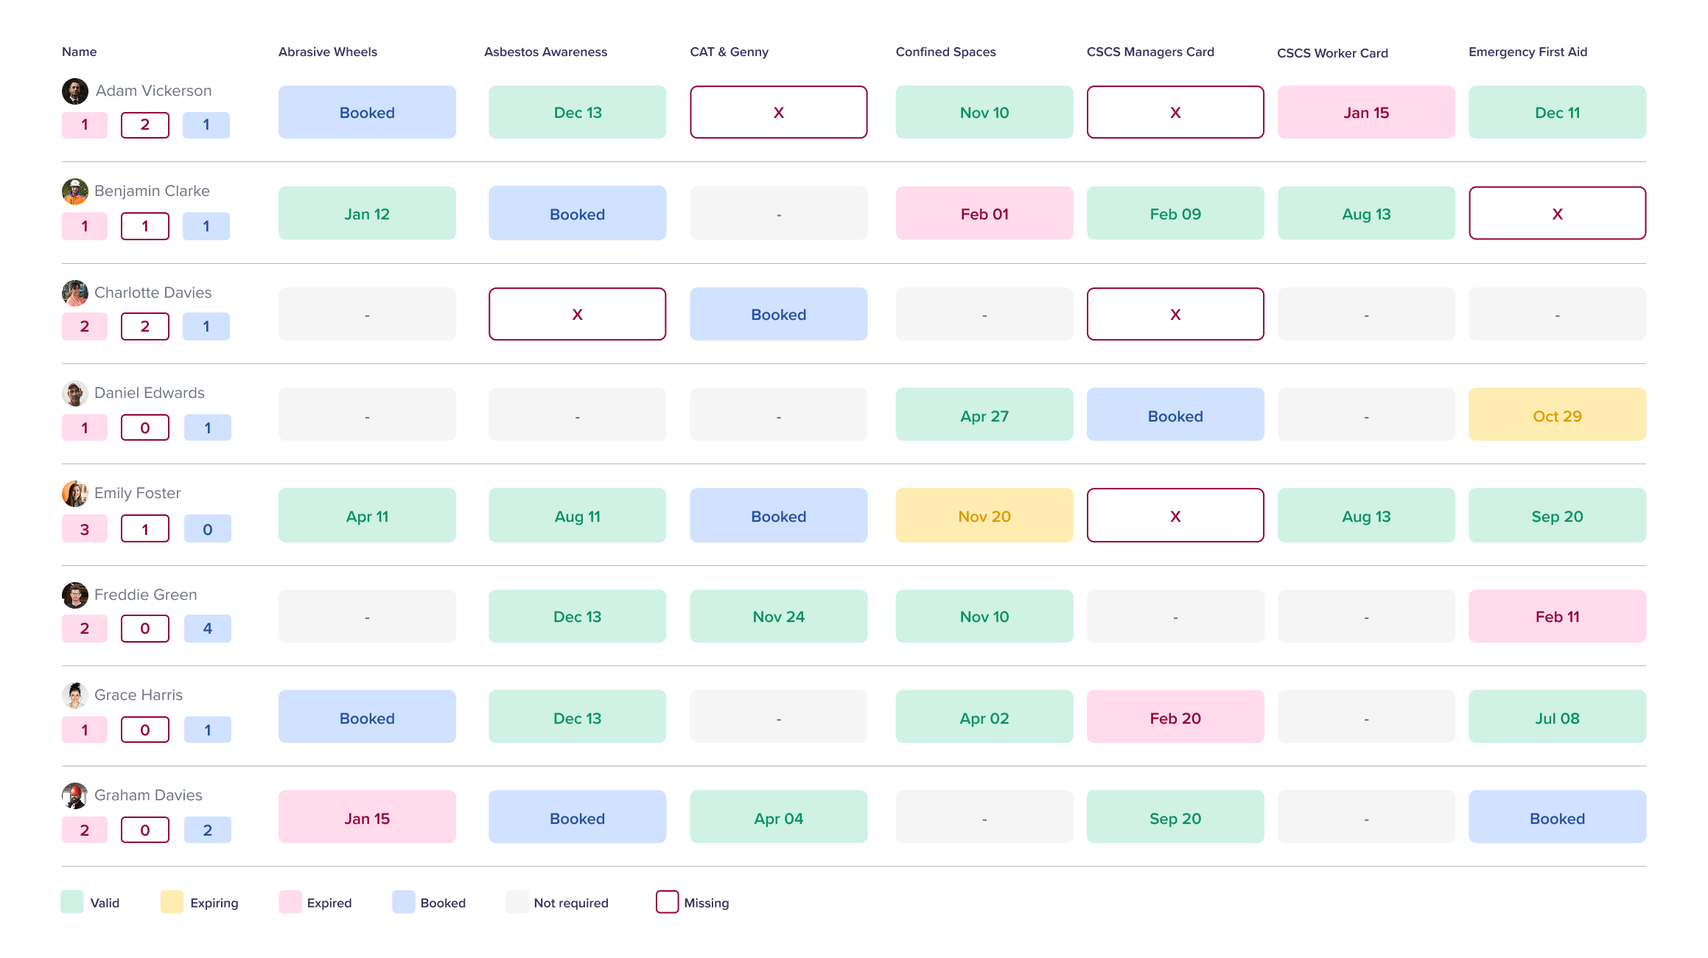This screenshot has width=1708, height=958.
Task: Click the Missing legend outline box
Action: [x=667, y=902]
